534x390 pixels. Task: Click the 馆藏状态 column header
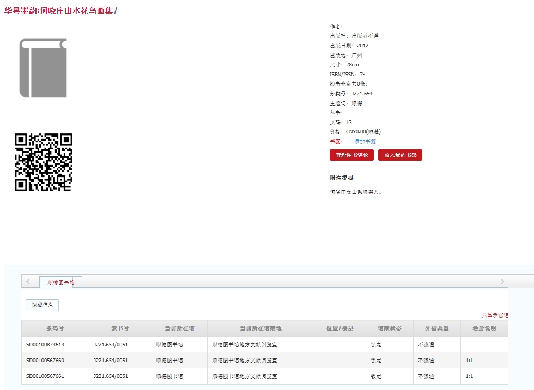pos(390,328)
